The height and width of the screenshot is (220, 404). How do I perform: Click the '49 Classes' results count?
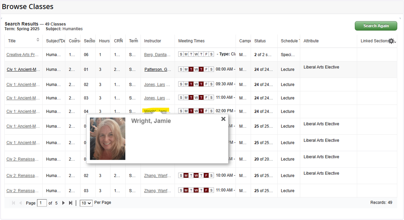tap(55, 24)
